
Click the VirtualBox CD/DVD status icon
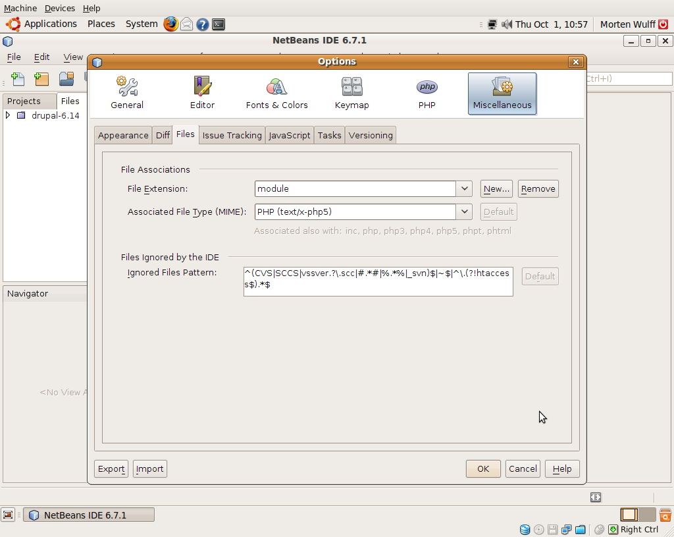pyautogui.click(x=538, y=530)
